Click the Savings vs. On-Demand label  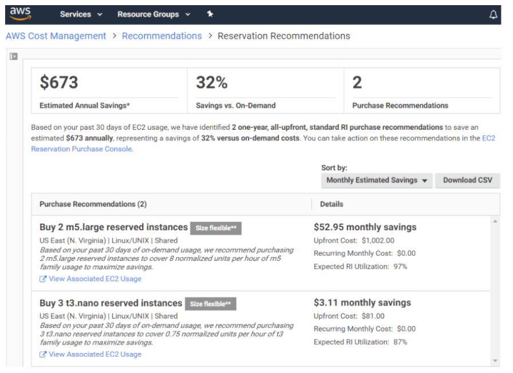point(235,106)
